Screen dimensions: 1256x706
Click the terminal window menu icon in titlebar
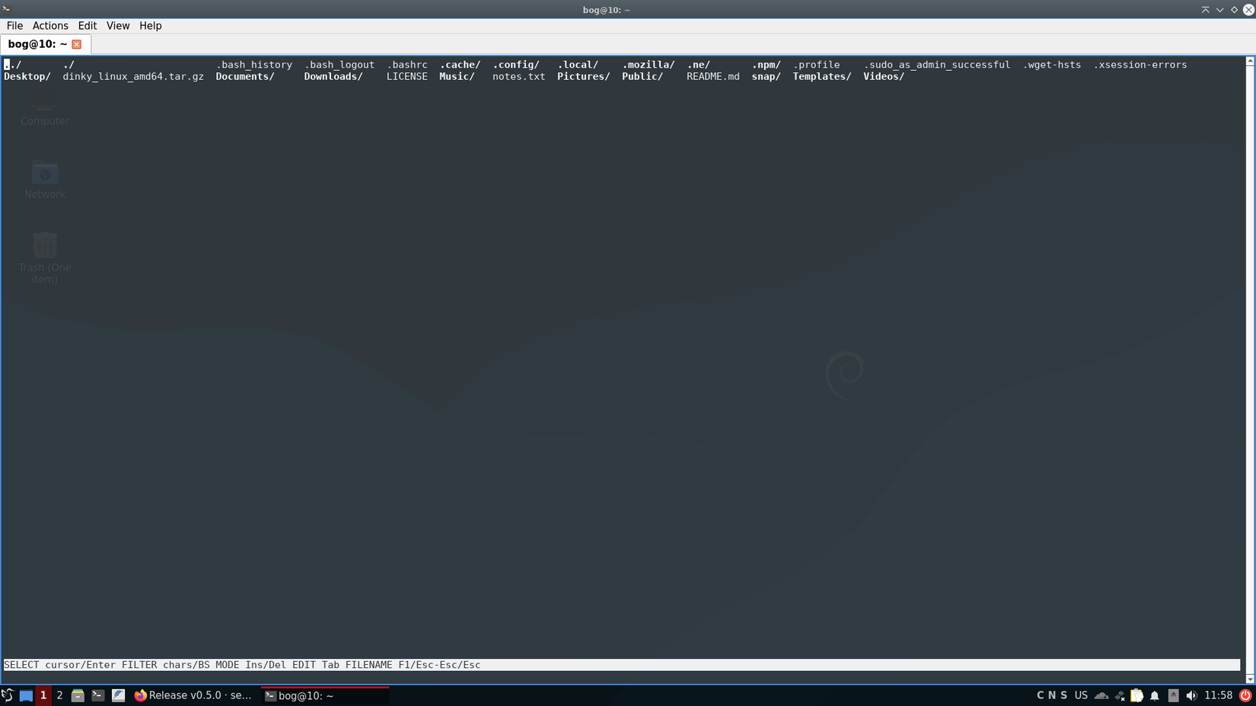tap(7, 9)
